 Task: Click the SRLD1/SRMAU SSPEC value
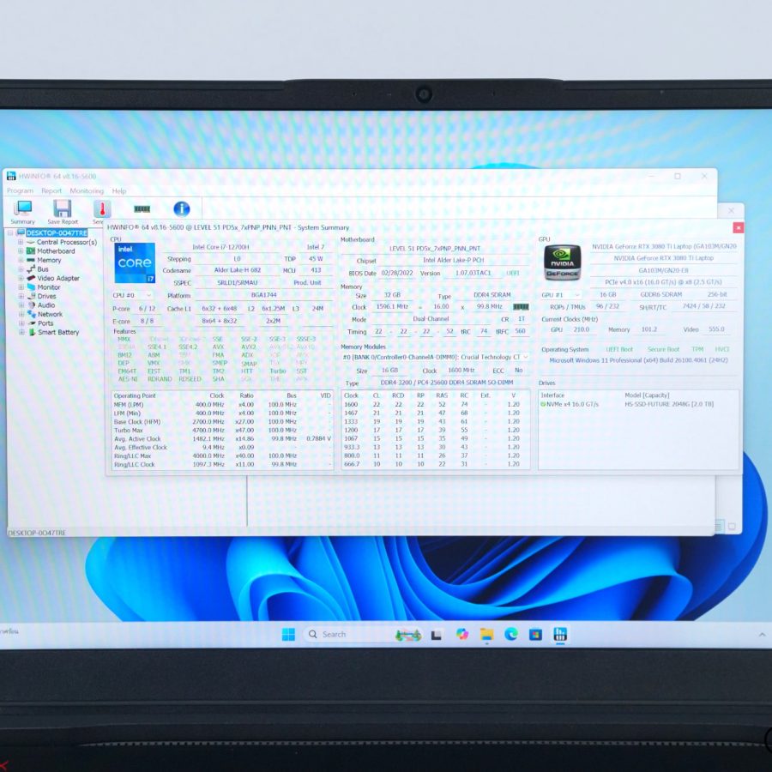pos(238,282)
